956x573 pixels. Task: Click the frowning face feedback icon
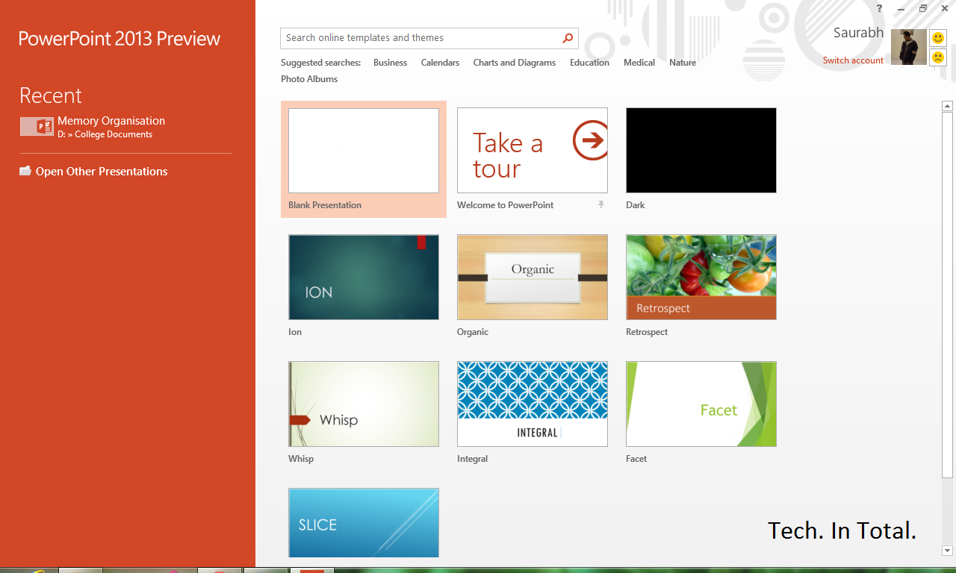938,57
